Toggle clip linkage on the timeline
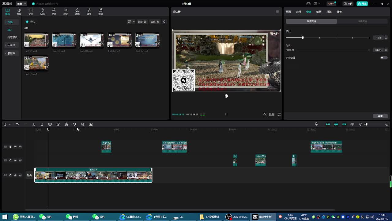 click(x=344, y=124)
